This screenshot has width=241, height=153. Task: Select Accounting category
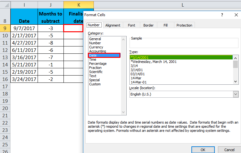98,51
